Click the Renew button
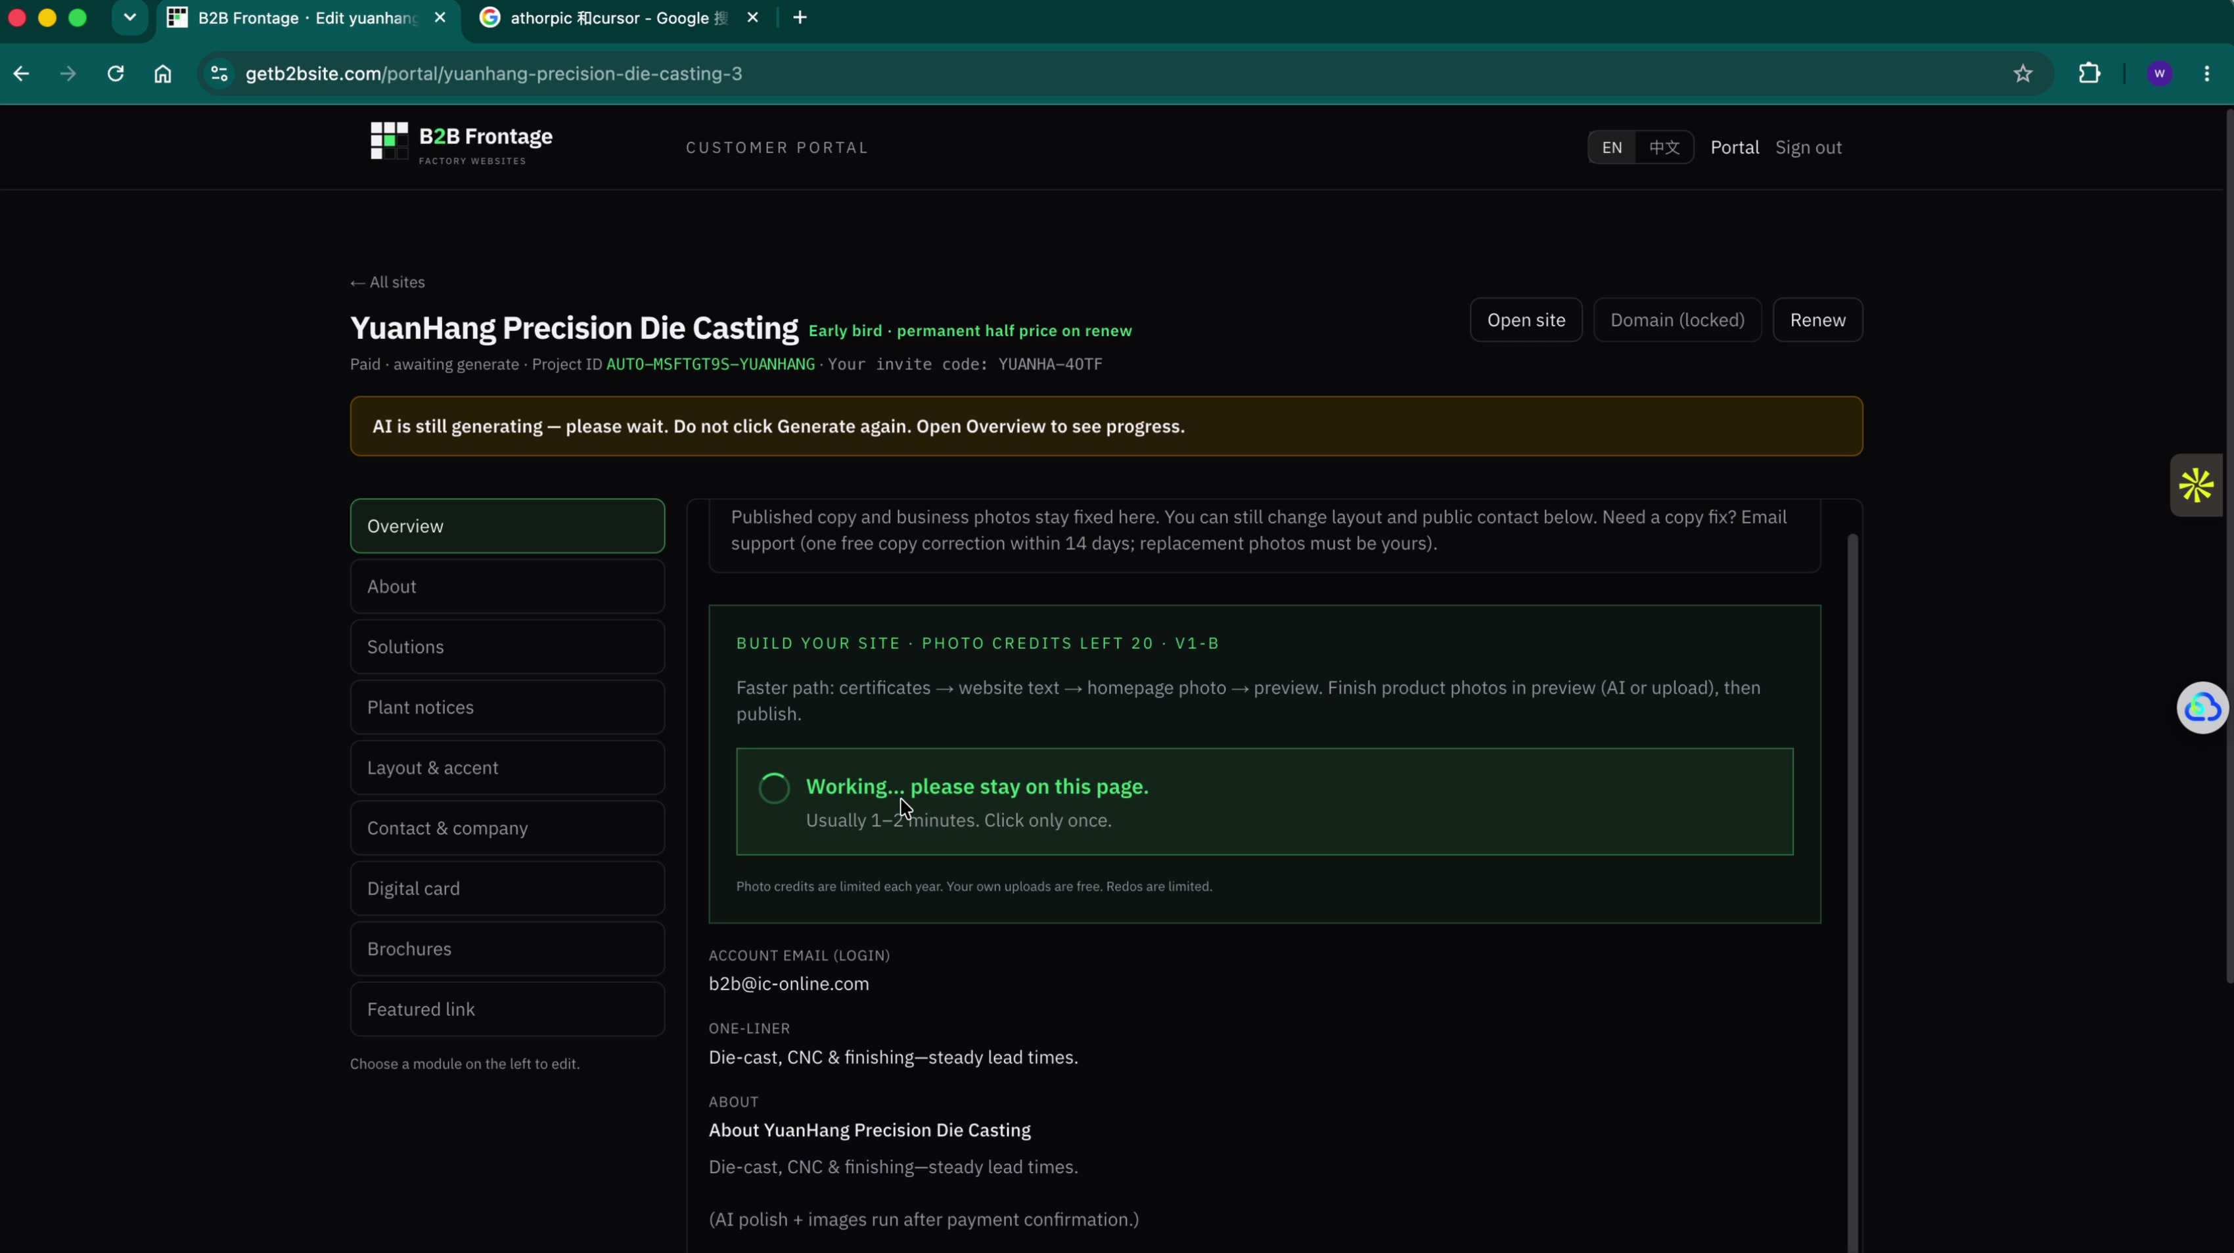This screenshot has width=2234, height=1253. coord(1817,320)
